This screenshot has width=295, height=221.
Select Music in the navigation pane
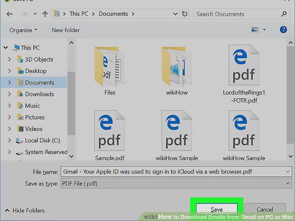32,106
